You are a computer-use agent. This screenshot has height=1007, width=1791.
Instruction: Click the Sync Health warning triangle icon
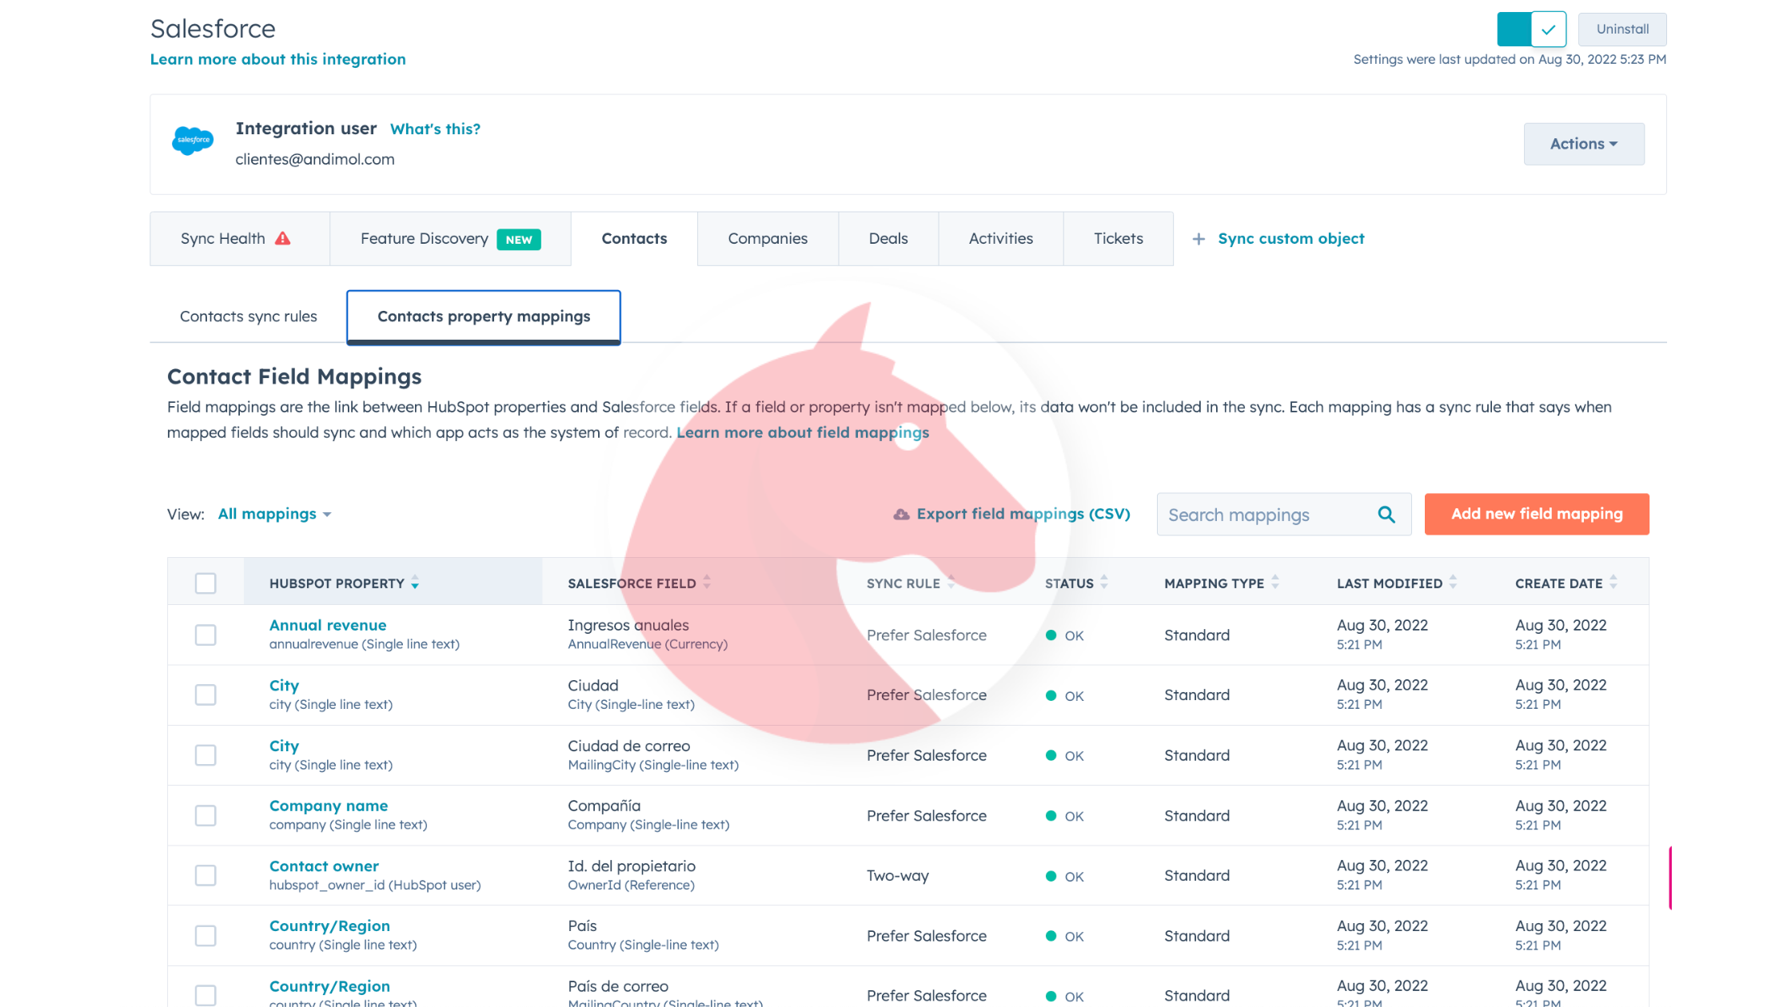pyautogui.click(x=283, y=238)
